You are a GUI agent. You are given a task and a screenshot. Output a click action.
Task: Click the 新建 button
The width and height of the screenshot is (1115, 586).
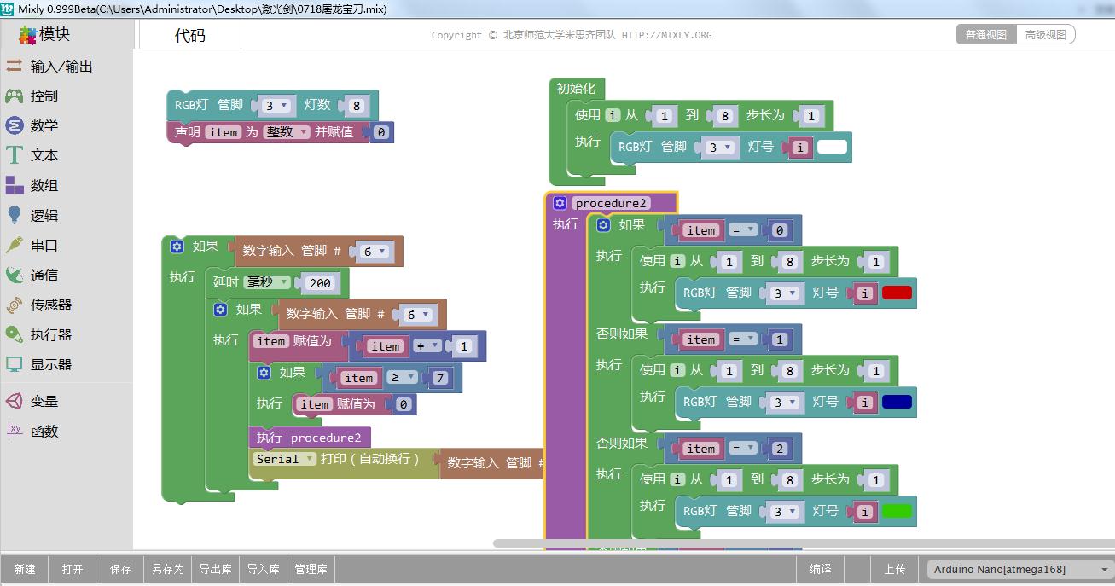pos(25,569)
